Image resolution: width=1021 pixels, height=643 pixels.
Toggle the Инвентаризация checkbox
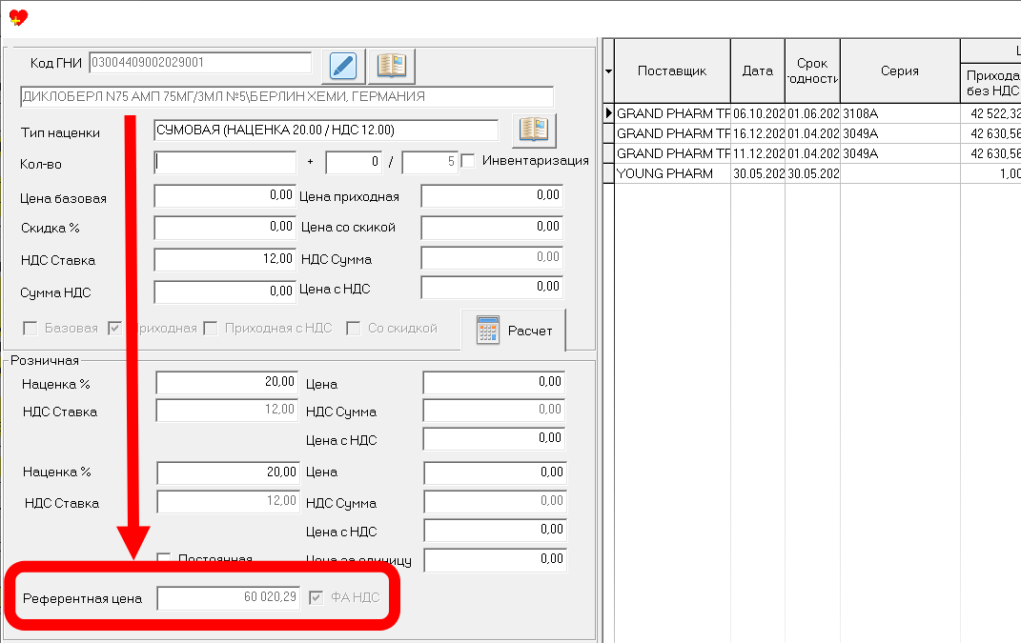(x=467, y=160)
